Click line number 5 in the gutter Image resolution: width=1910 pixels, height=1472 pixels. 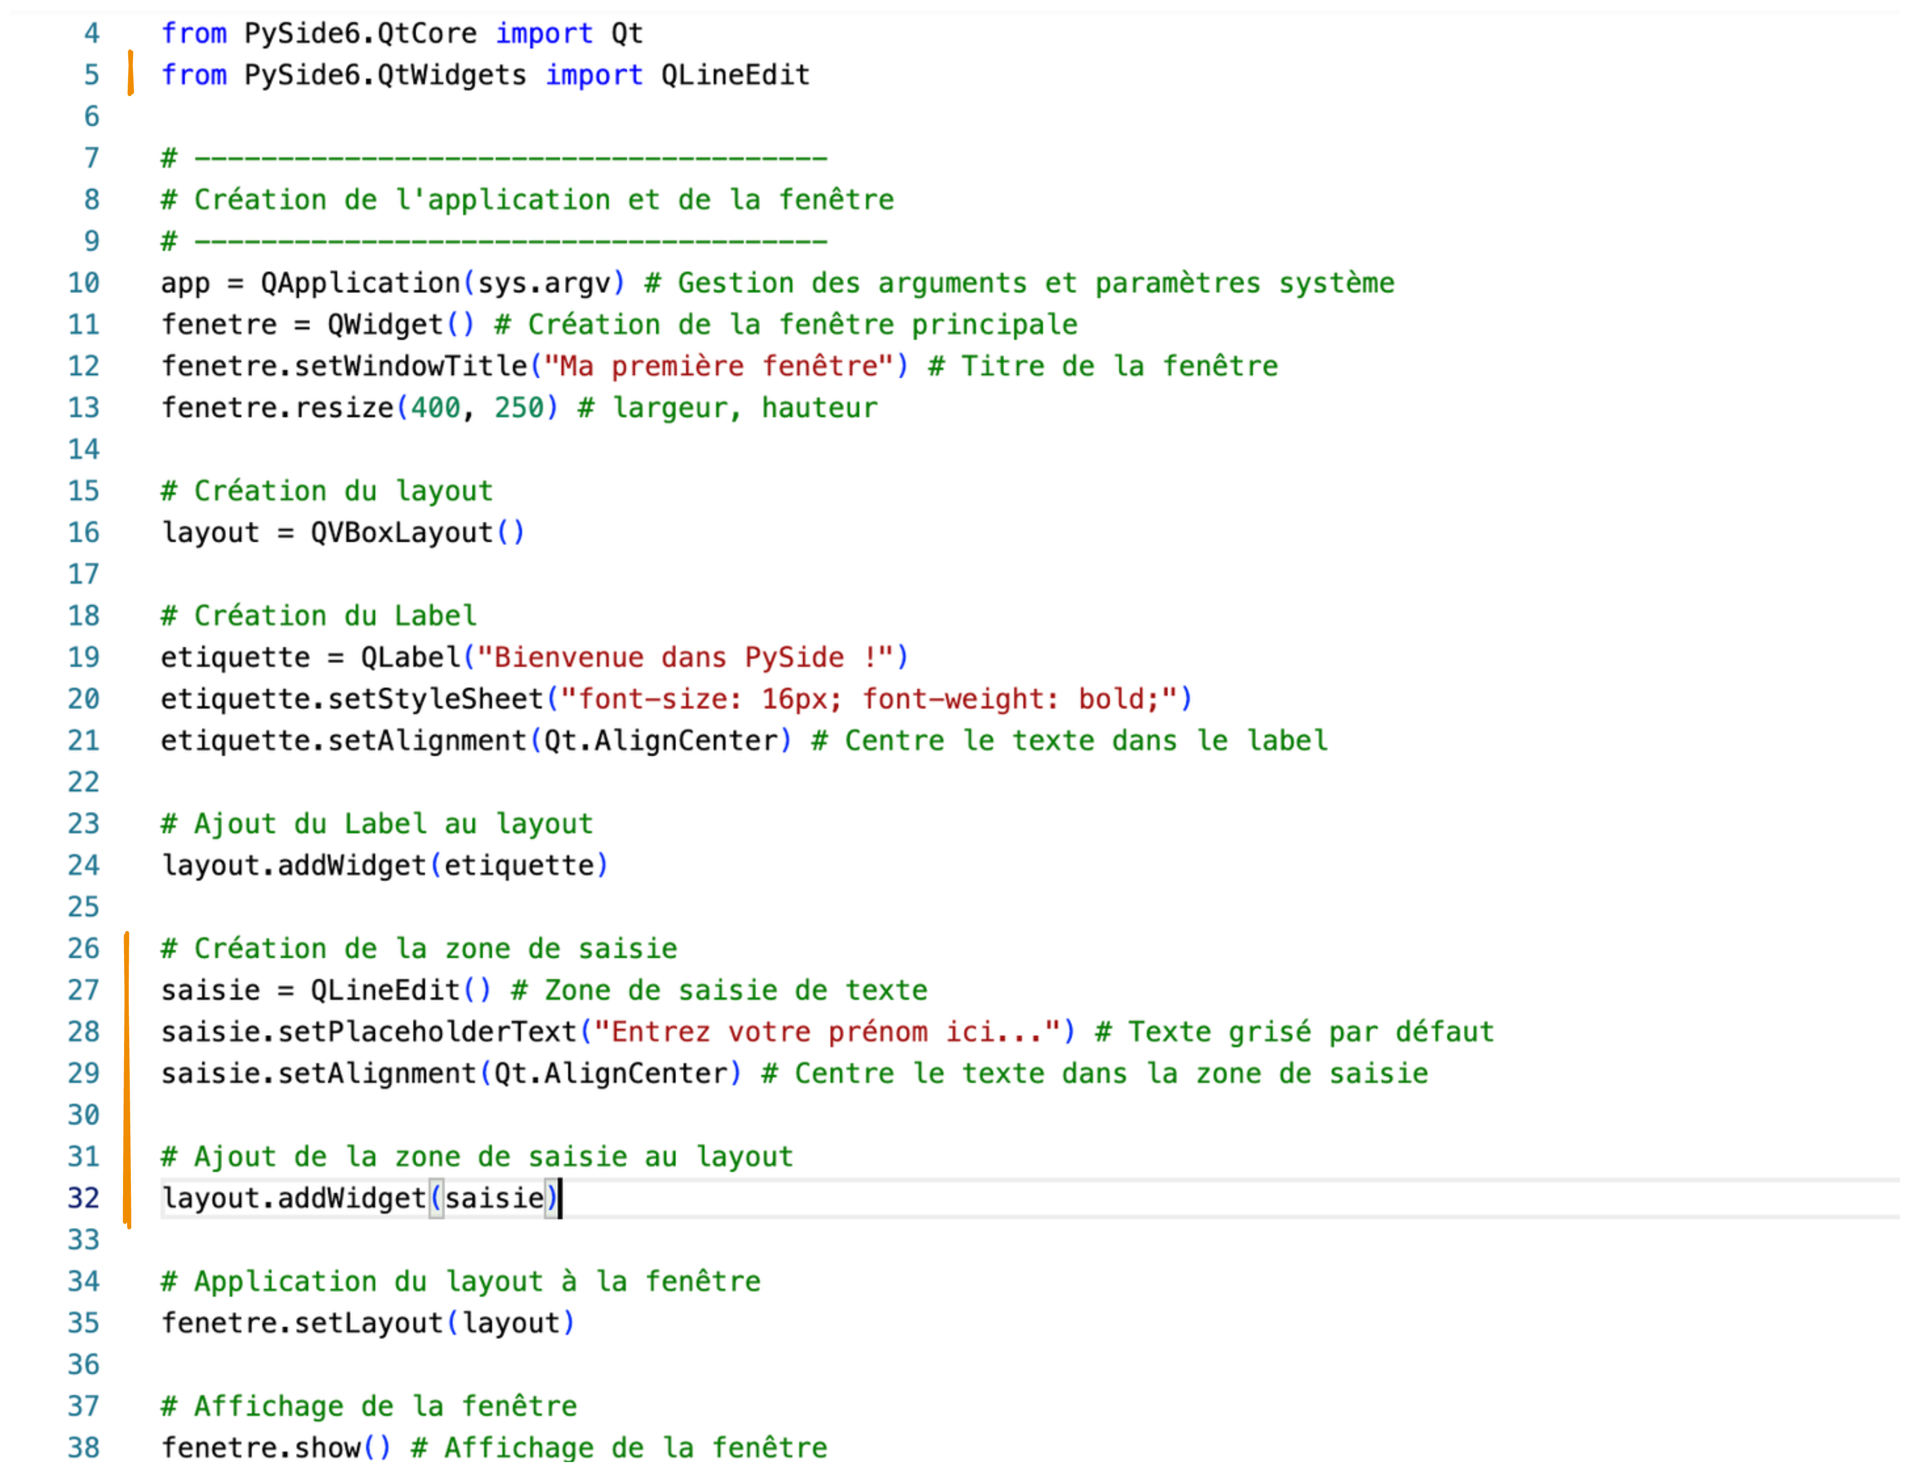point(91,75)
